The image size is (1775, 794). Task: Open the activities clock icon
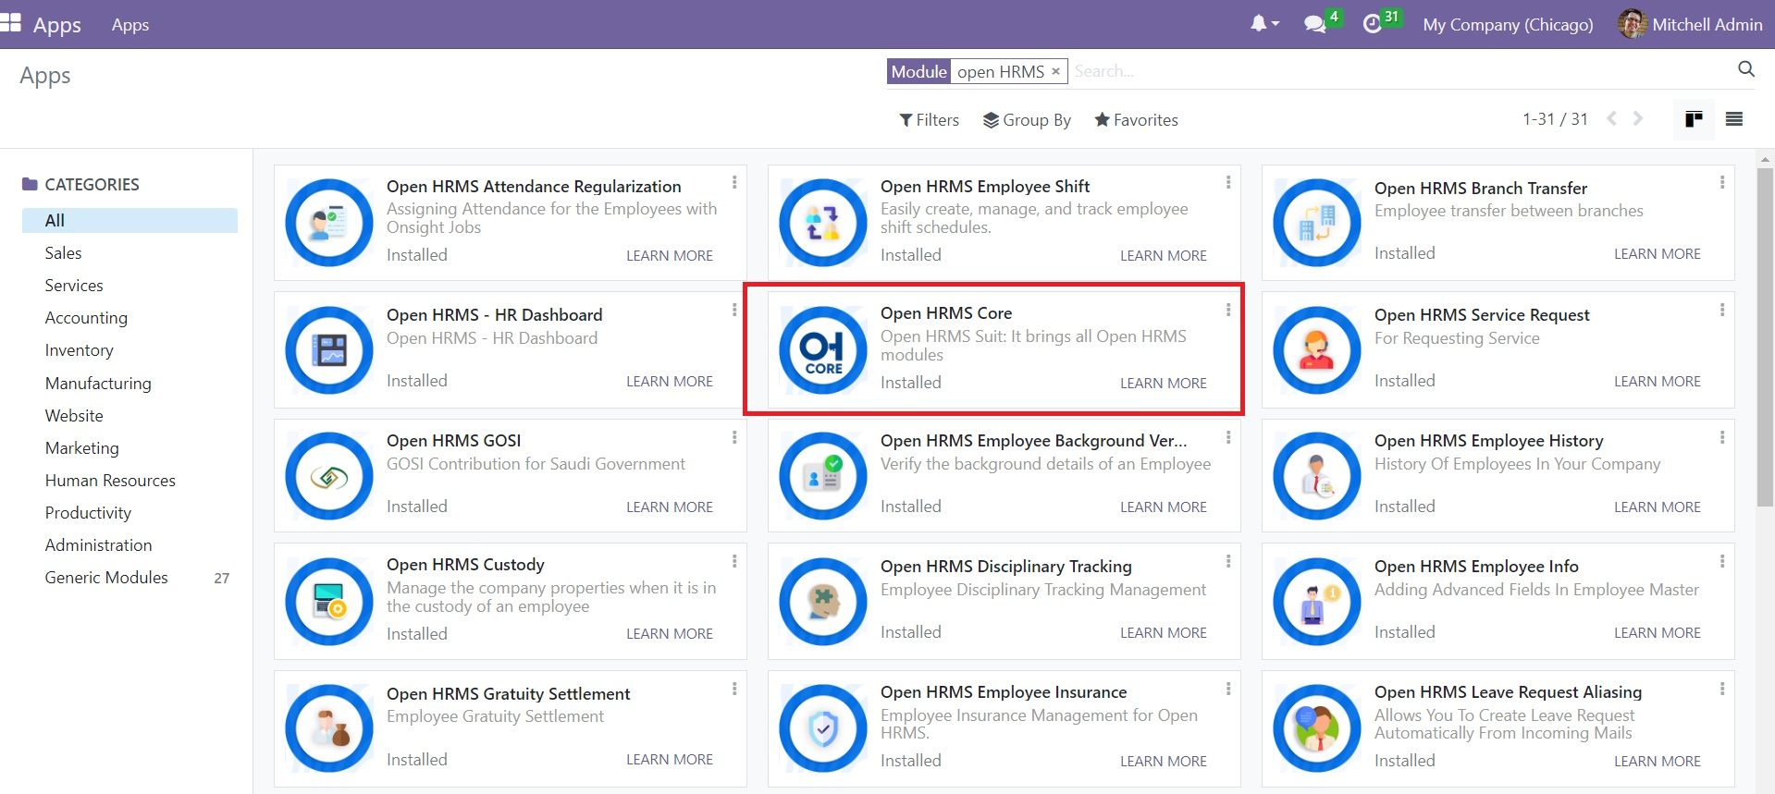(x=1373, y=25)
